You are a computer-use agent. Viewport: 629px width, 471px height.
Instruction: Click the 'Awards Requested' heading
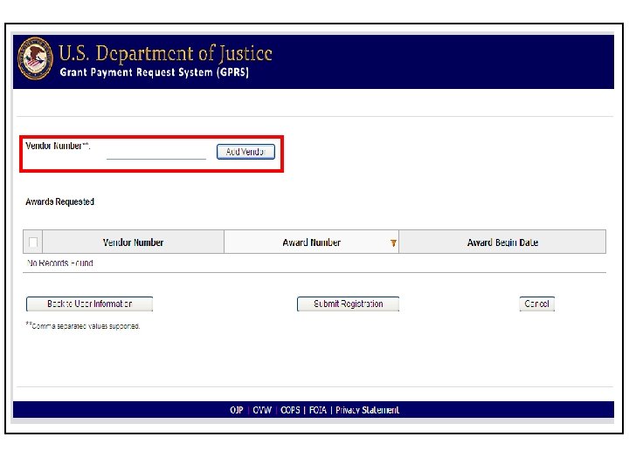point(59,201)
